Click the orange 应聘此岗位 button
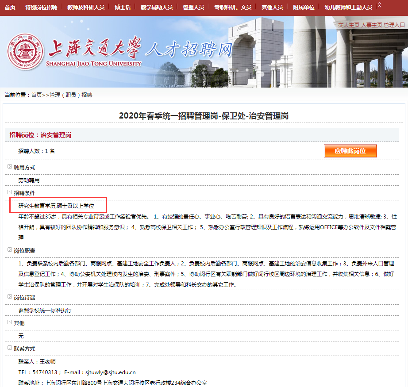The height and width of the screenshot is (387, 408). (x=350, y=151)
